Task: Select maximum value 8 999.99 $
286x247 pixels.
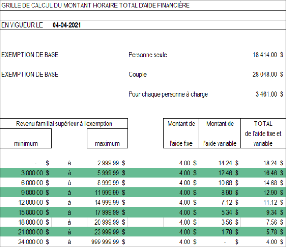Action: click(x=111, y=183)
